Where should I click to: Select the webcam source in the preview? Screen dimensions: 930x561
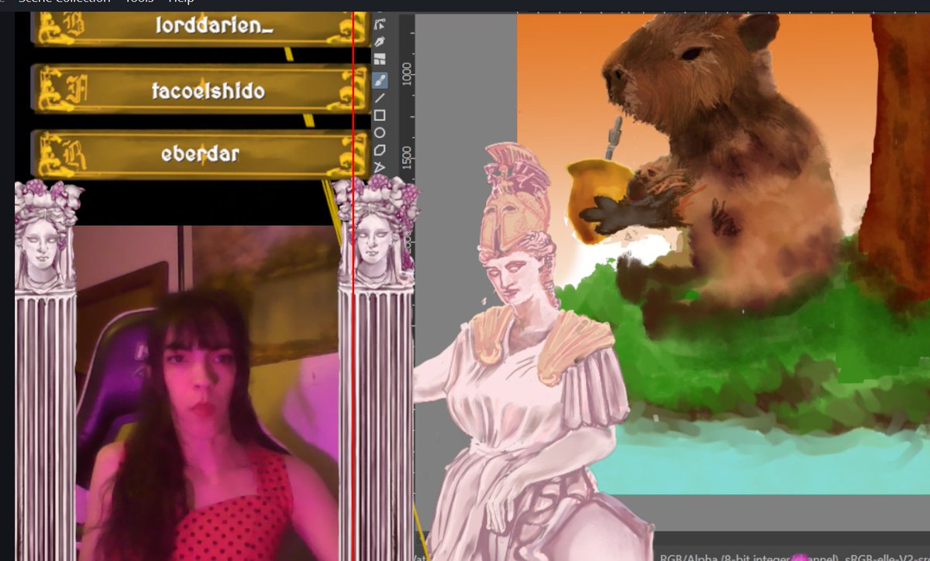coord(207,393)
